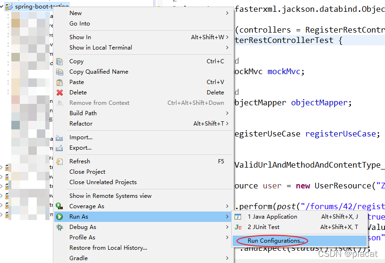
Task: Click arrow next to Show In shortcut
Action: [227, 37]
